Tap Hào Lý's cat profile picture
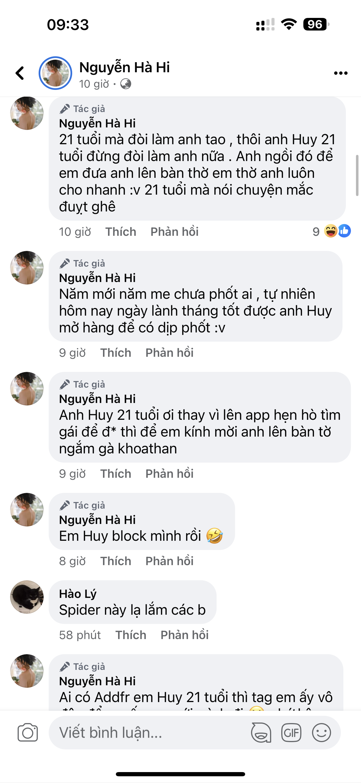This screenshot has height=783, width=361. [x=27, y=597]
